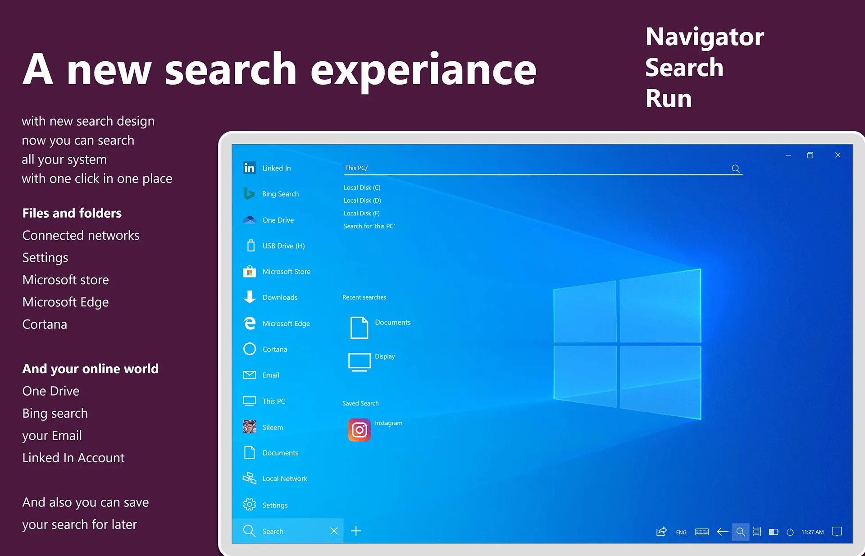This screenshot has height=556, width=865.
Task: Add a new tab with the plus button
Action: pos(356,531)
